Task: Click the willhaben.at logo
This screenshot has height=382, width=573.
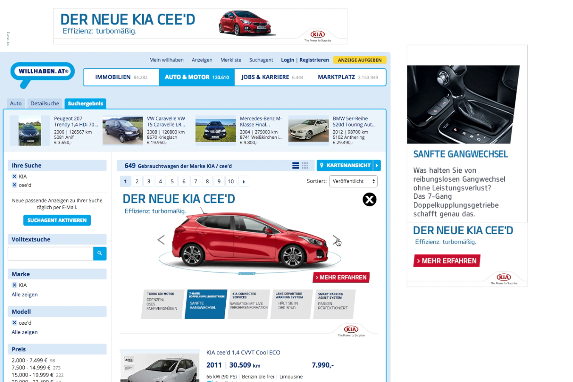Action: pyautogui.click(x=43, y=71)
